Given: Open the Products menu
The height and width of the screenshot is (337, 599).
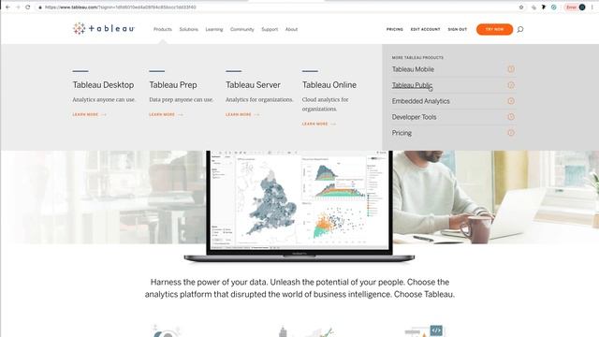Looking at the screenshot, I should 163,29.
